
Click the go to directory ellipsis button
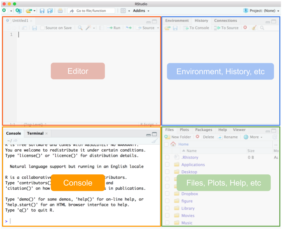click(276, 144)
